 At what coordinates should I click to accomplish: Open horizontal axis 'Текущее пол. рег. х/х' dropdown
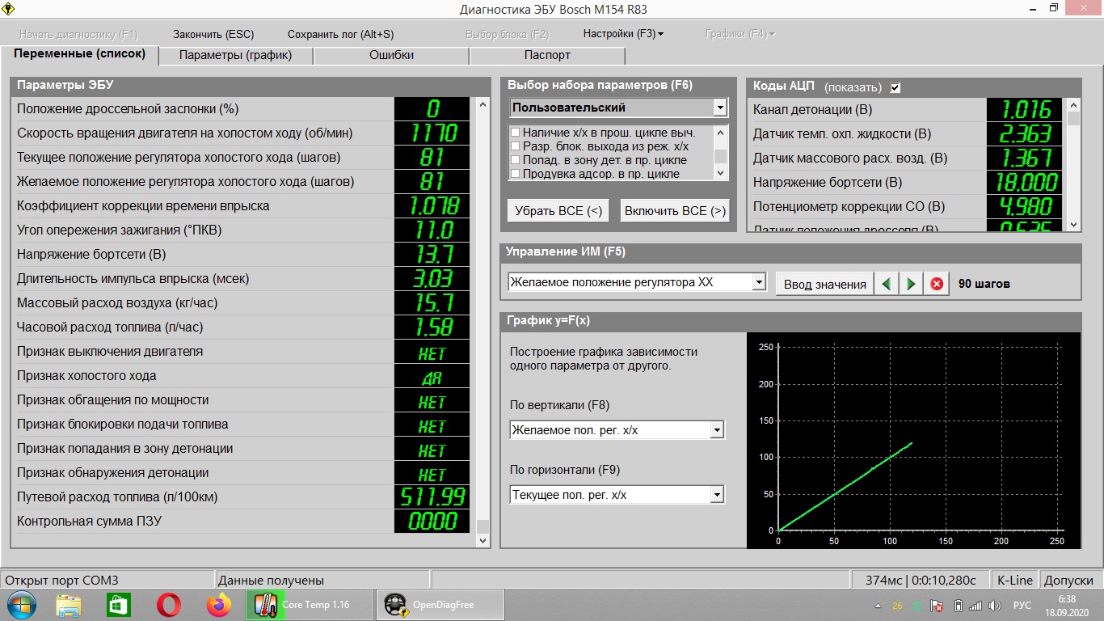point(717,495)
